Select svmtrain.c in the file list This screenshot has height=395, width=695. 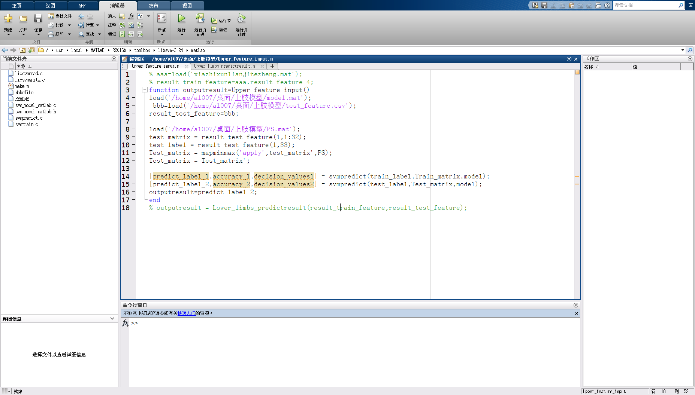pyautogui.click(x=27, y=124)
